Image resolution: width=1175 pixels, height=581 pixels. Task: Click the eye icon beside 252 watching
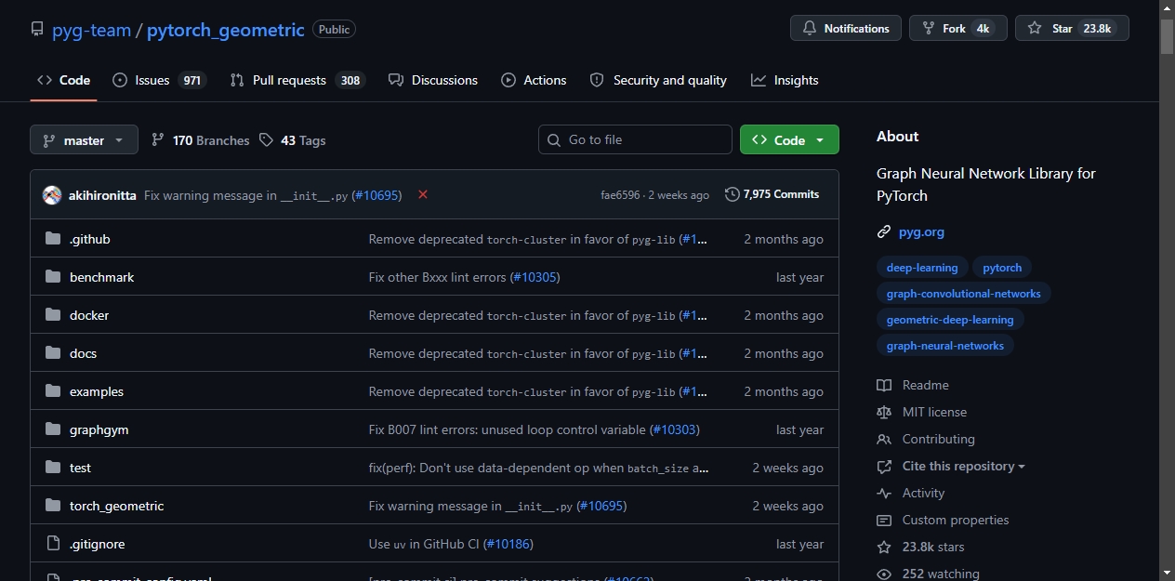point(884,574)
